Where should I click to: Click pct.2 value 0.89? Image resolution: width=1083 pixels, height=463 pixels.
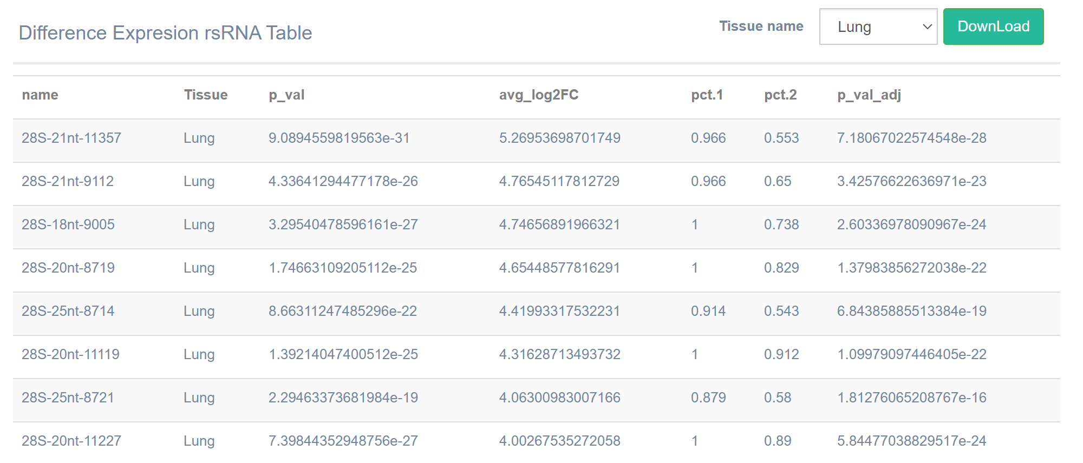pyautogui.click(x=778, y=441)
